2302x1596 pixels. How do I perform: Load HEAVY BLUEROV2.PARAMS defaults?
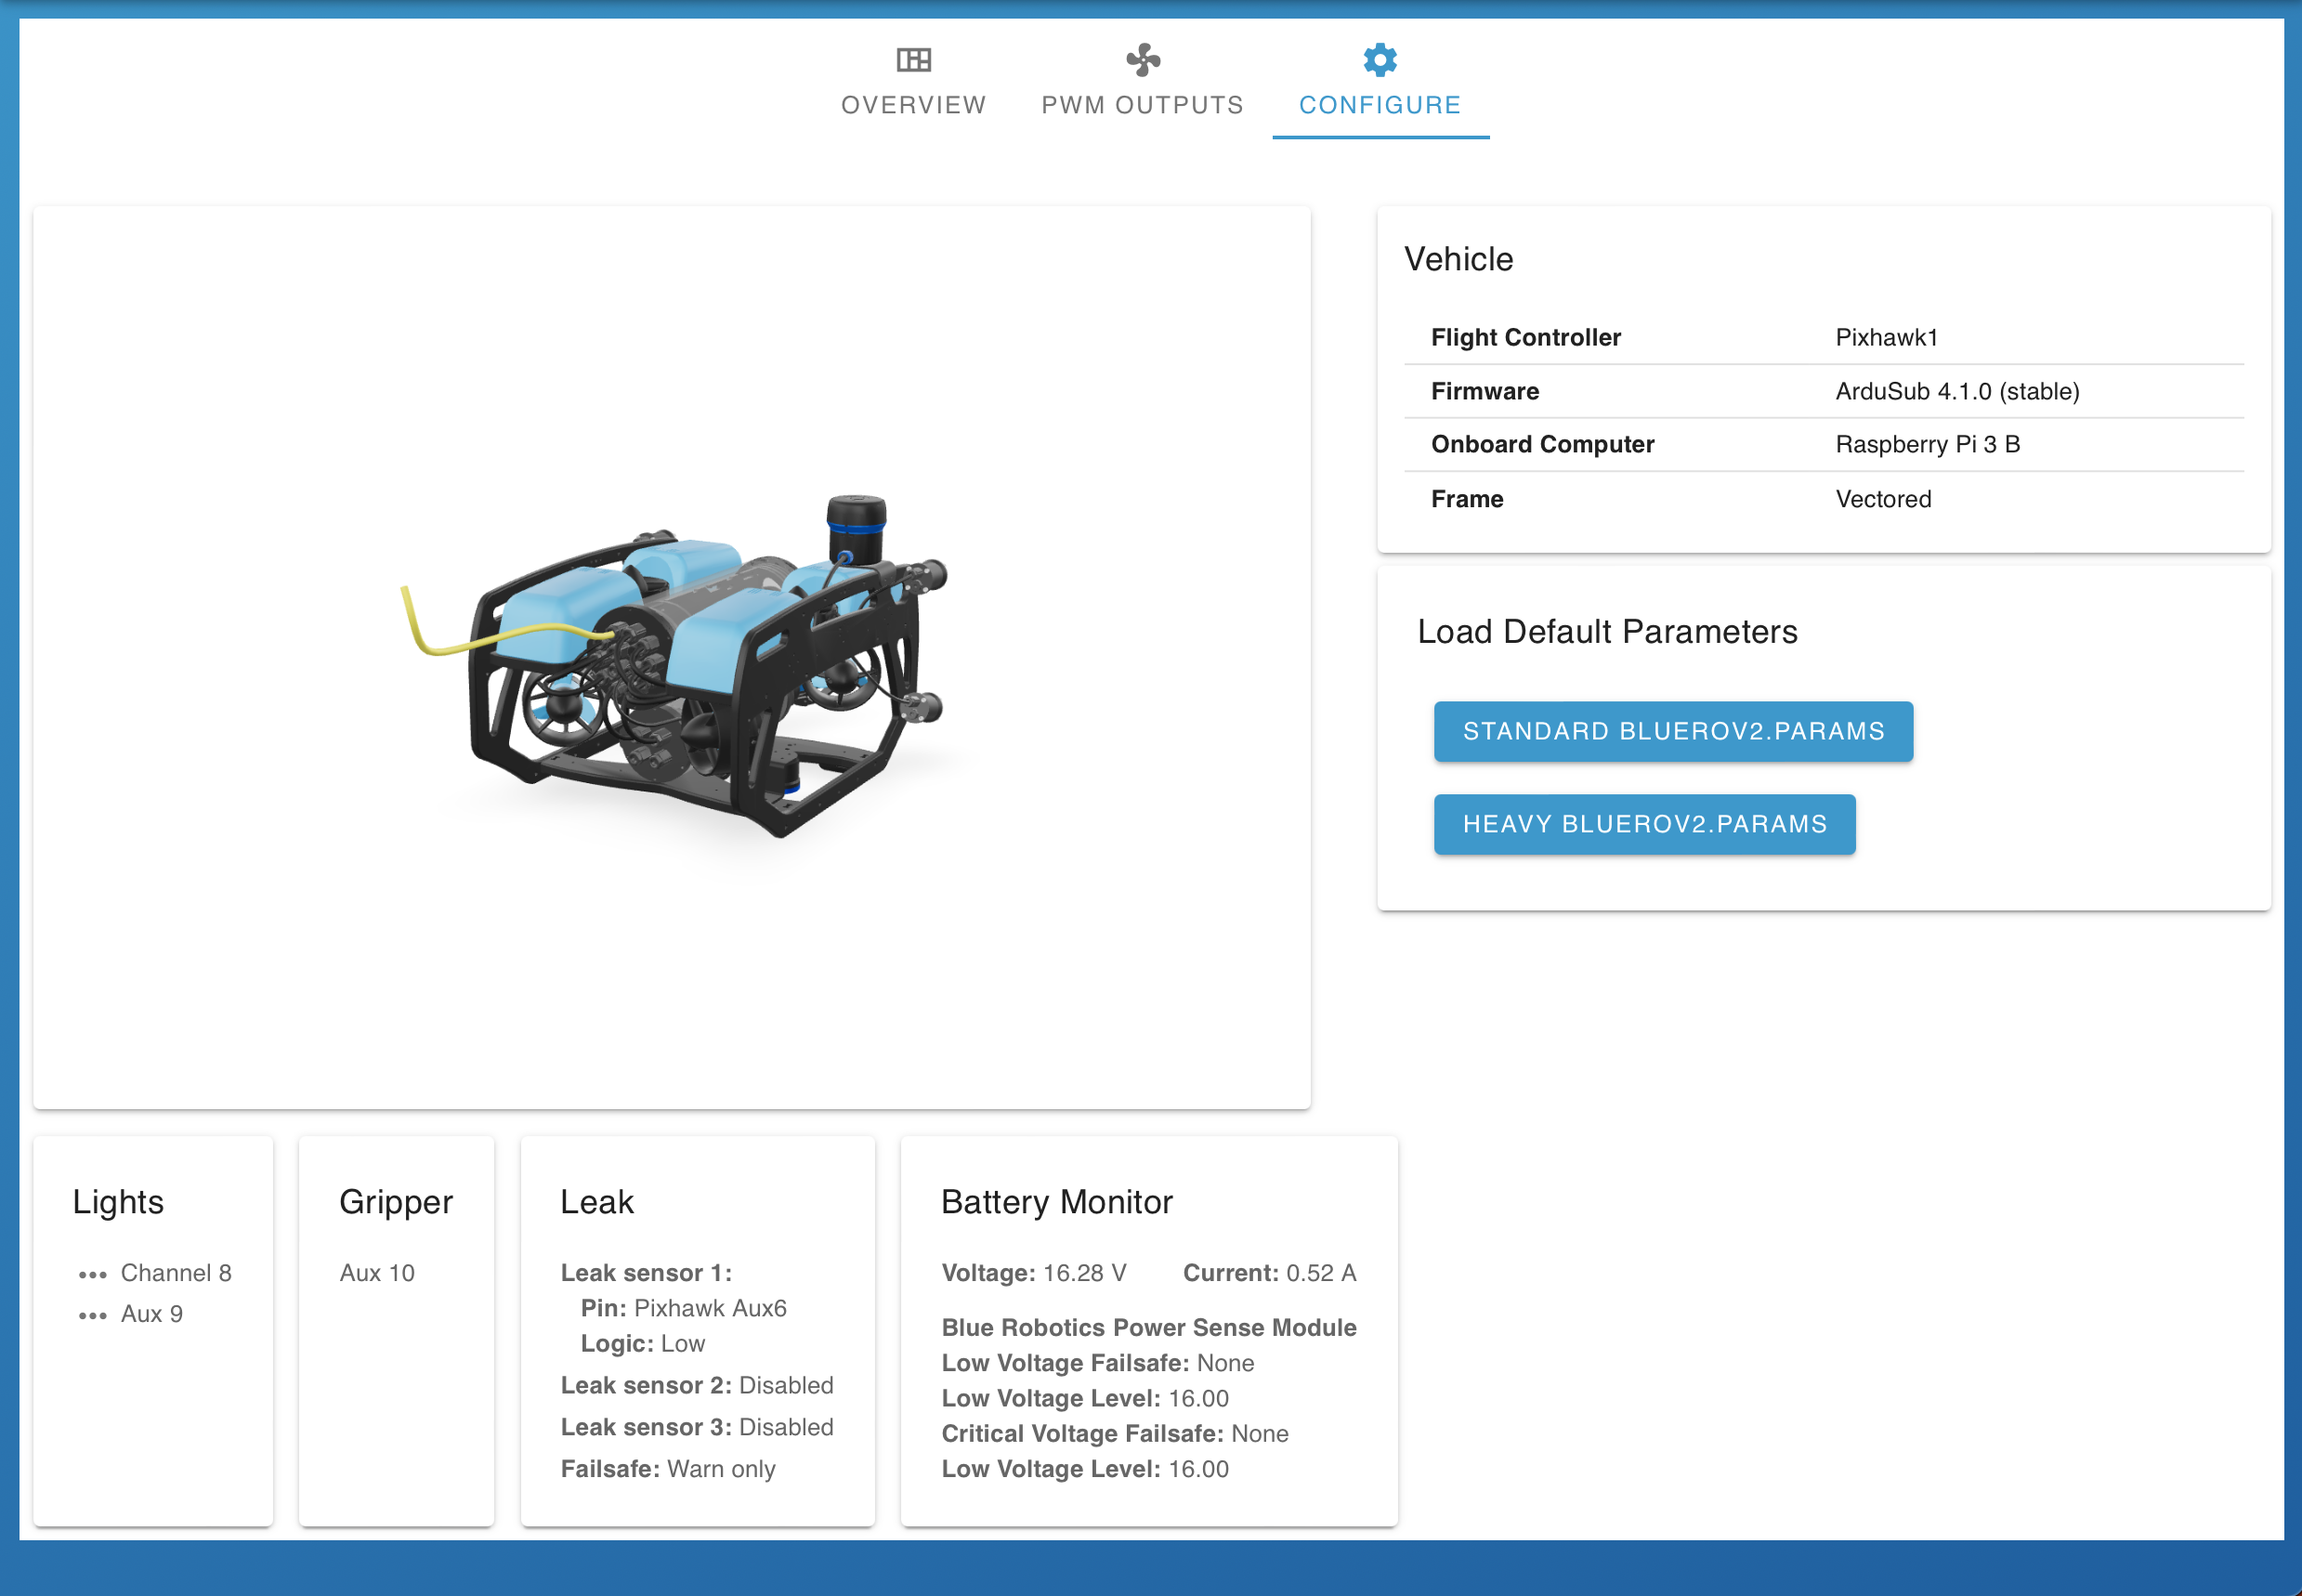point(1644,824)
